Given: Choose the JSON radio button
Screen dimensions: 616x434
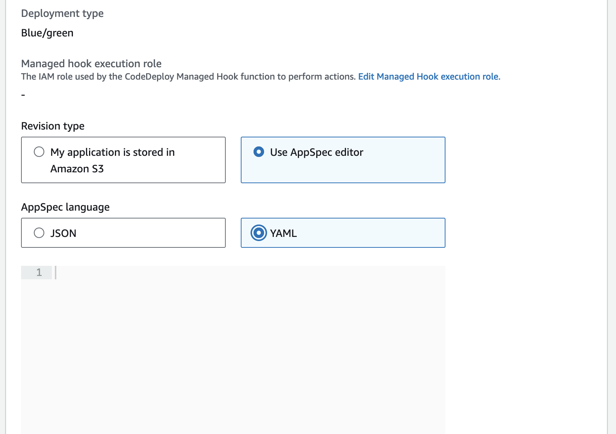Looking at the screenshot, I should click(39, 233).
